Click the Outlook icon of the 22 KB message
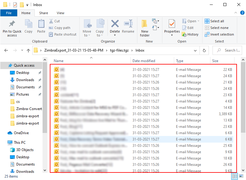This screenshot has width=246, height=180. (x=56, y=69)
